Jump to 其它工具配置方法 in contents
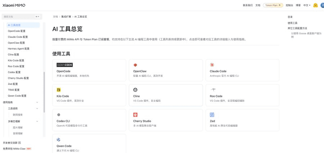The width and height of the screenshot is (324, 153). 297,28
